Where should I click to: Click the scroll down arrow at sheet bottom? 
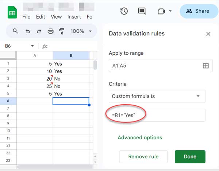(95, 162)
